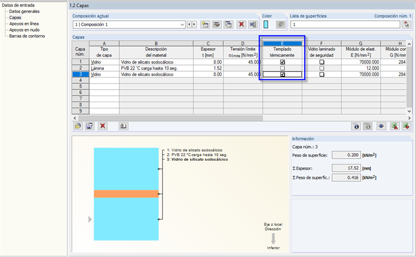Open Apoyos en nudo tree item

25,30
